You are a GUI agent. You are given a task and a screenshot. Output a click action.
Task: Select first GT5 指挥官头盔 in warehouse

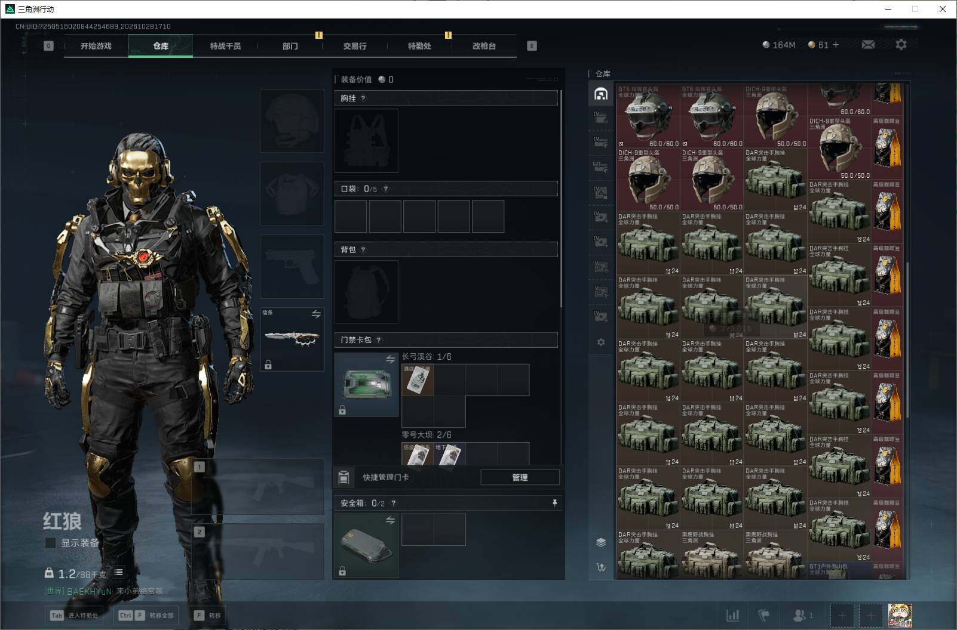(648, 116)
